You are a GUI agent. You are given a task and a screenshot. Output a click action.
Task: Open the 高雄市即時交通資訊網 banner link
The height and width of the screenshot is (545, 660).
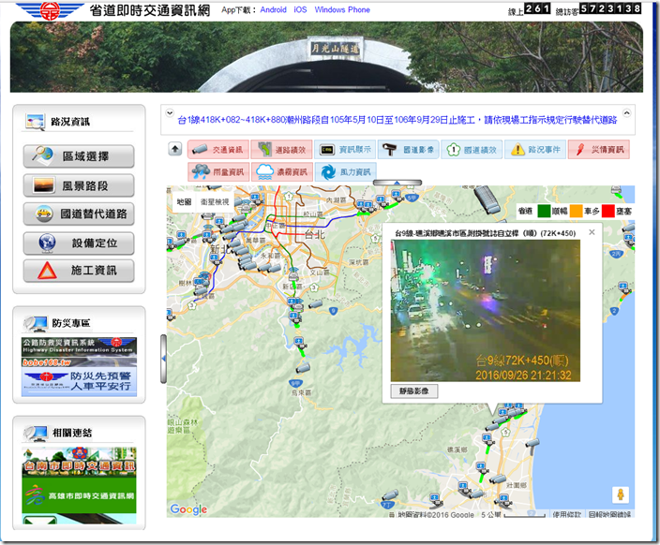click(x=79, y=495)
